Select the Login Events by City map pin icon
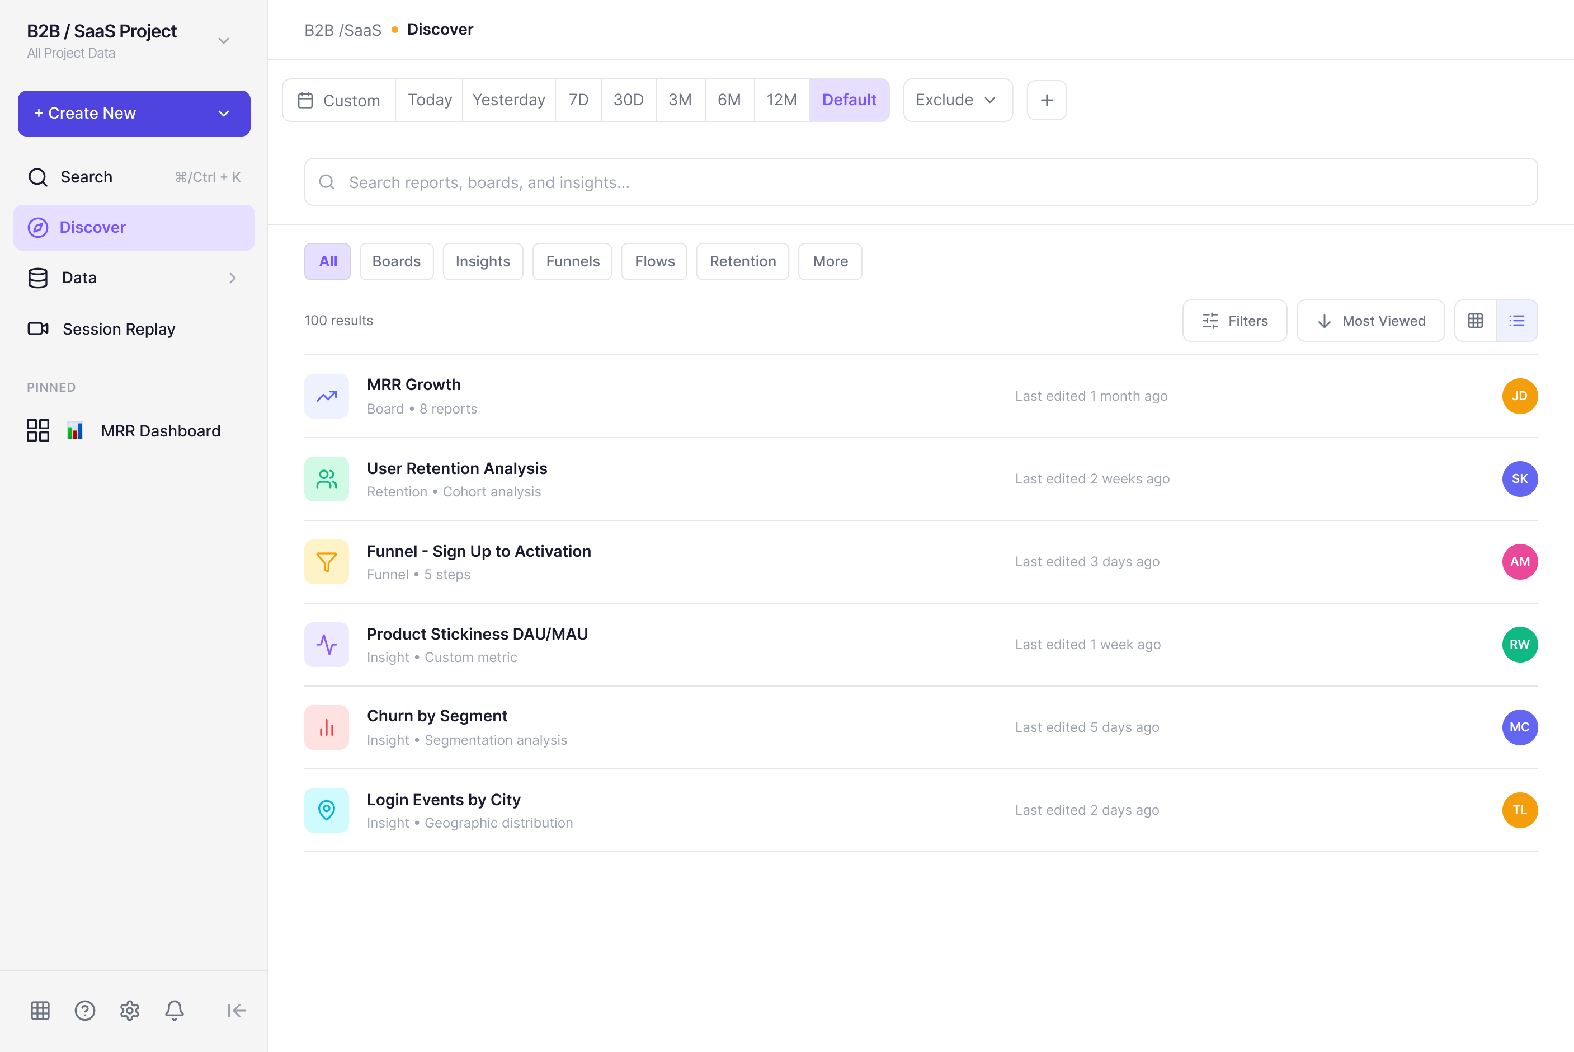The image size is (1574, 1052). (326, 810)
